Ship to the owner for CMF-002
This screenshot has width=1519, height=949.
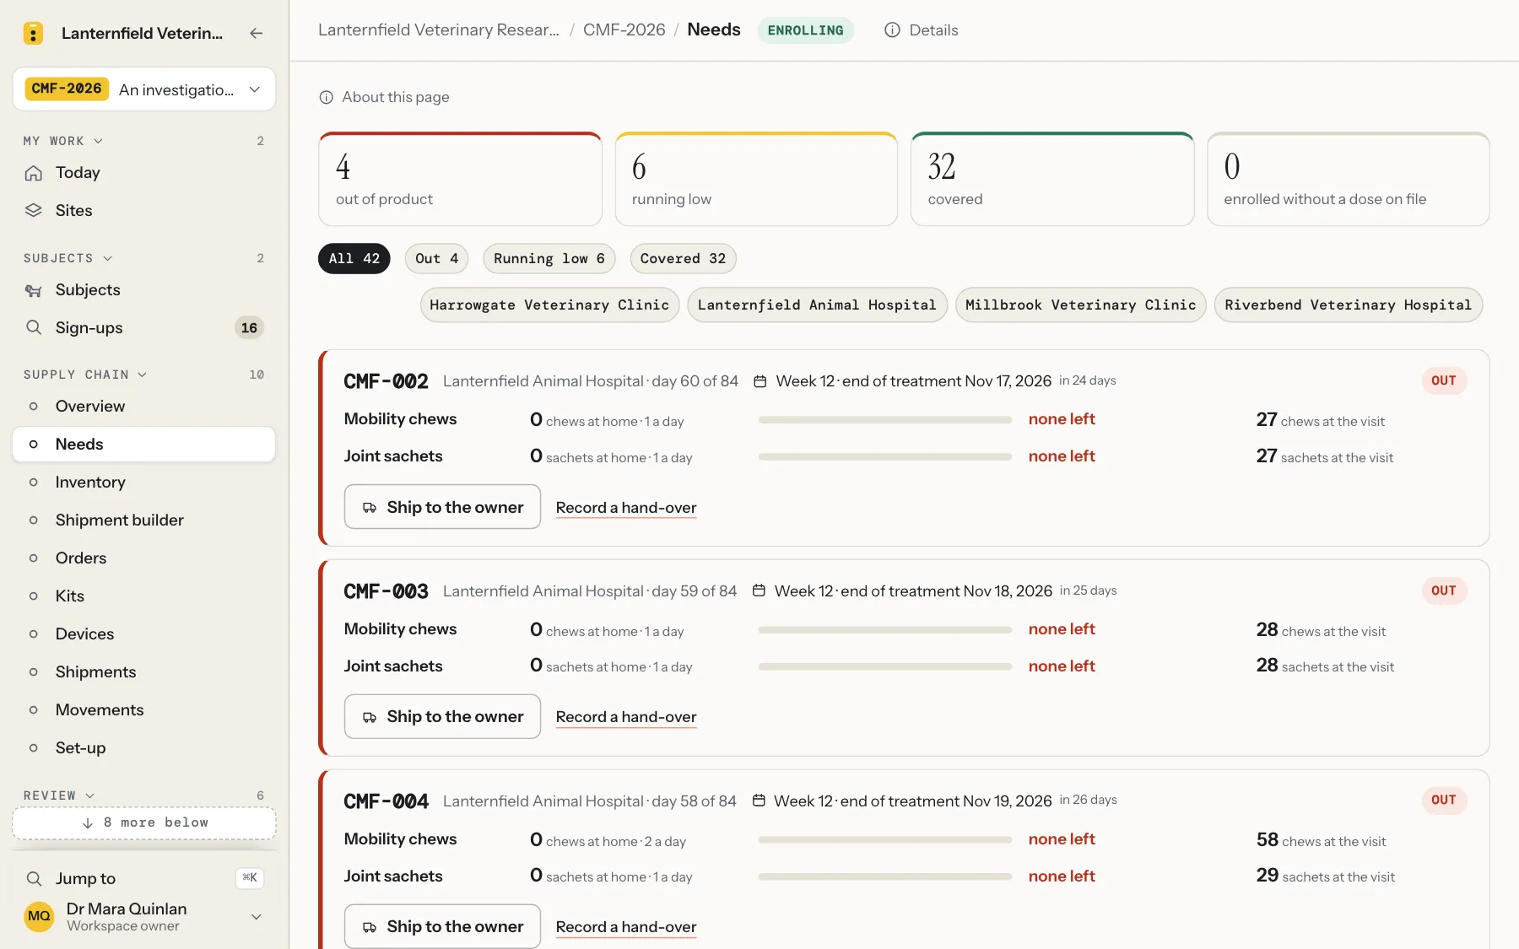click(442, 507)
